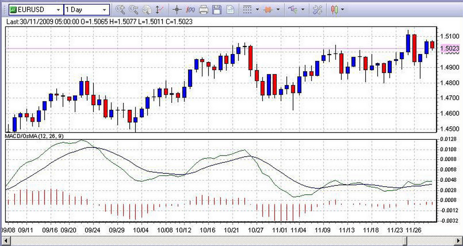
Task: Click the 1.5023 current price label
Action: 450,49
